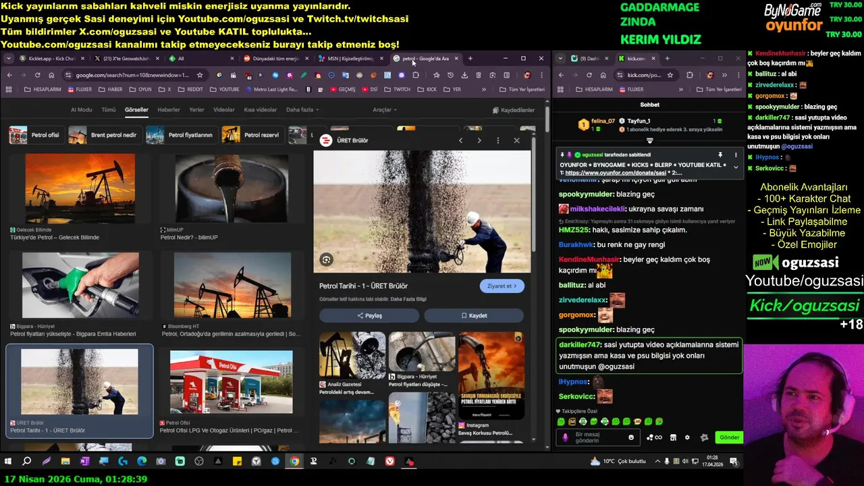This screenshot has width=864, height=486.
Task: Switch to Dashboard tab in right browser
Action: point(589,59)
